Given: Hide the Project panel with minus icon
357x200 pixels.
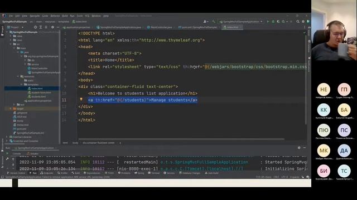Looking at the screenshot, I should pyautogui.click(x=58, y=27).
